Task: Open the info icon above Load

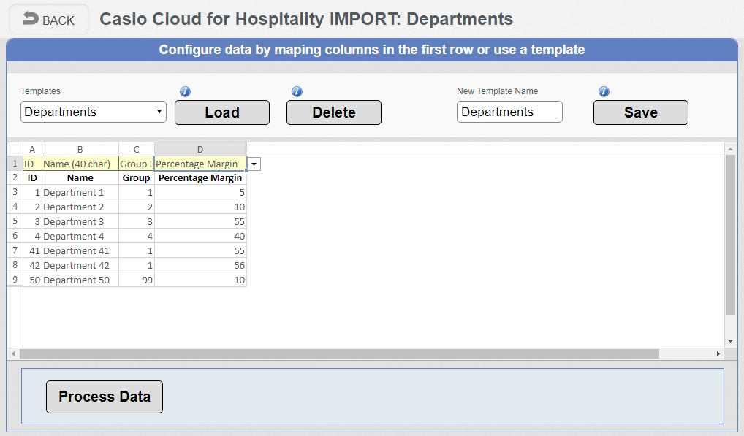Action: tap(185, 91)
